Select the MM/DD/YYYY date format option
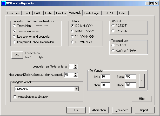Viewport: 160px width, 116px height. pos(72,31)
